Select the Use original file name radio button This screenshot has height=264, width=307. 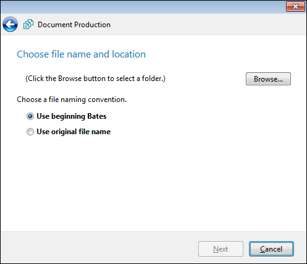click(x=30, y=132)
